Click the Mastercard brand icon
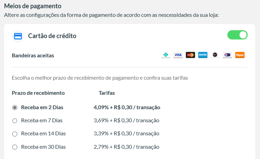Image resolution: width=260 pixels, height=159 pixels. pyautogui.click(x=190, y=55)
